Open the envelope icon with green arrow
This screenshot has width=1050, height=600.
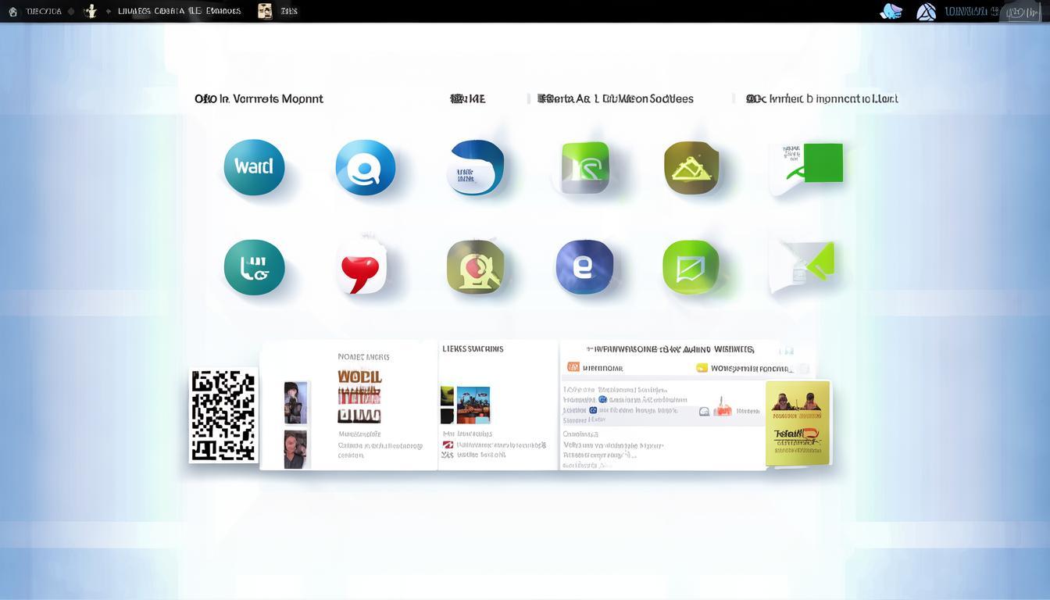pos(802,267)
